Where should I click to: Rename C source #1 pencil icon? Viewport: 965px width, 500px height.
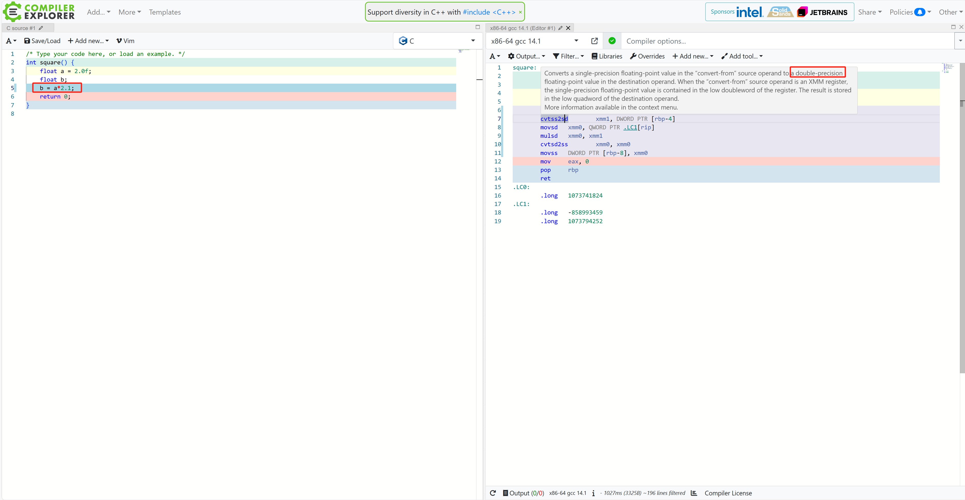[41, 28]
